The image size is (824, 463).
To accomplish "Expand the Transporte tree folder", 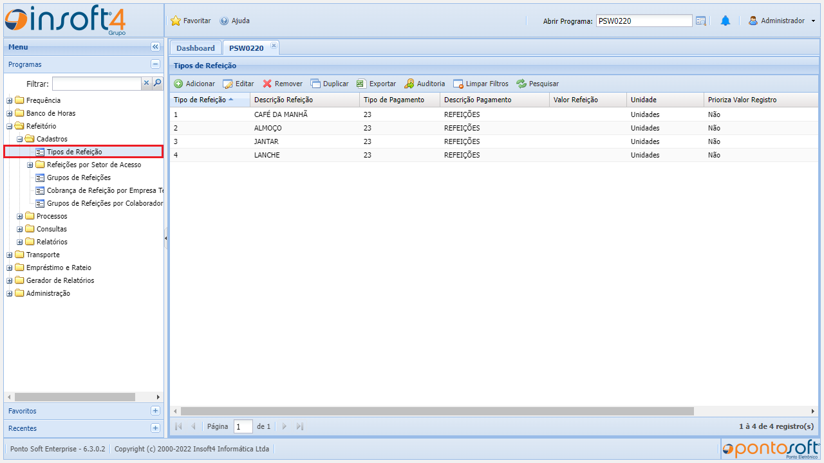I will point(10,255).
